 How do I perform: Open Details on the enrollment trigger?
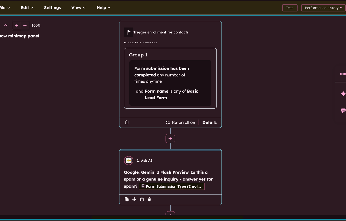[x=209, y=122]
